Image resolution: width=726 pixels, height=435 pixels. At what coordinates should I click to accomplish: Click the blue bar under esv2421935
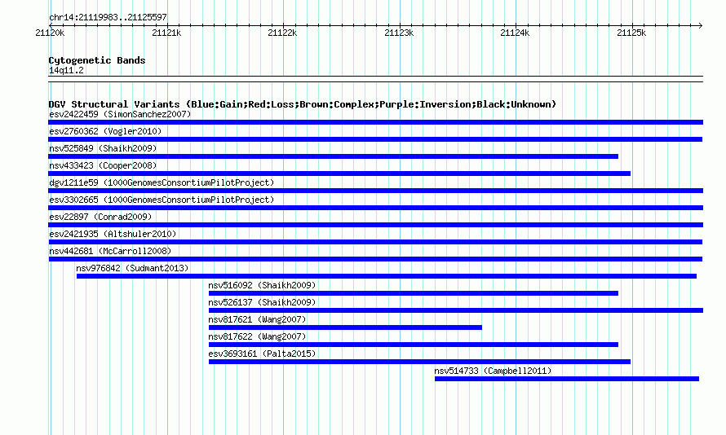[x=375, y=242]
